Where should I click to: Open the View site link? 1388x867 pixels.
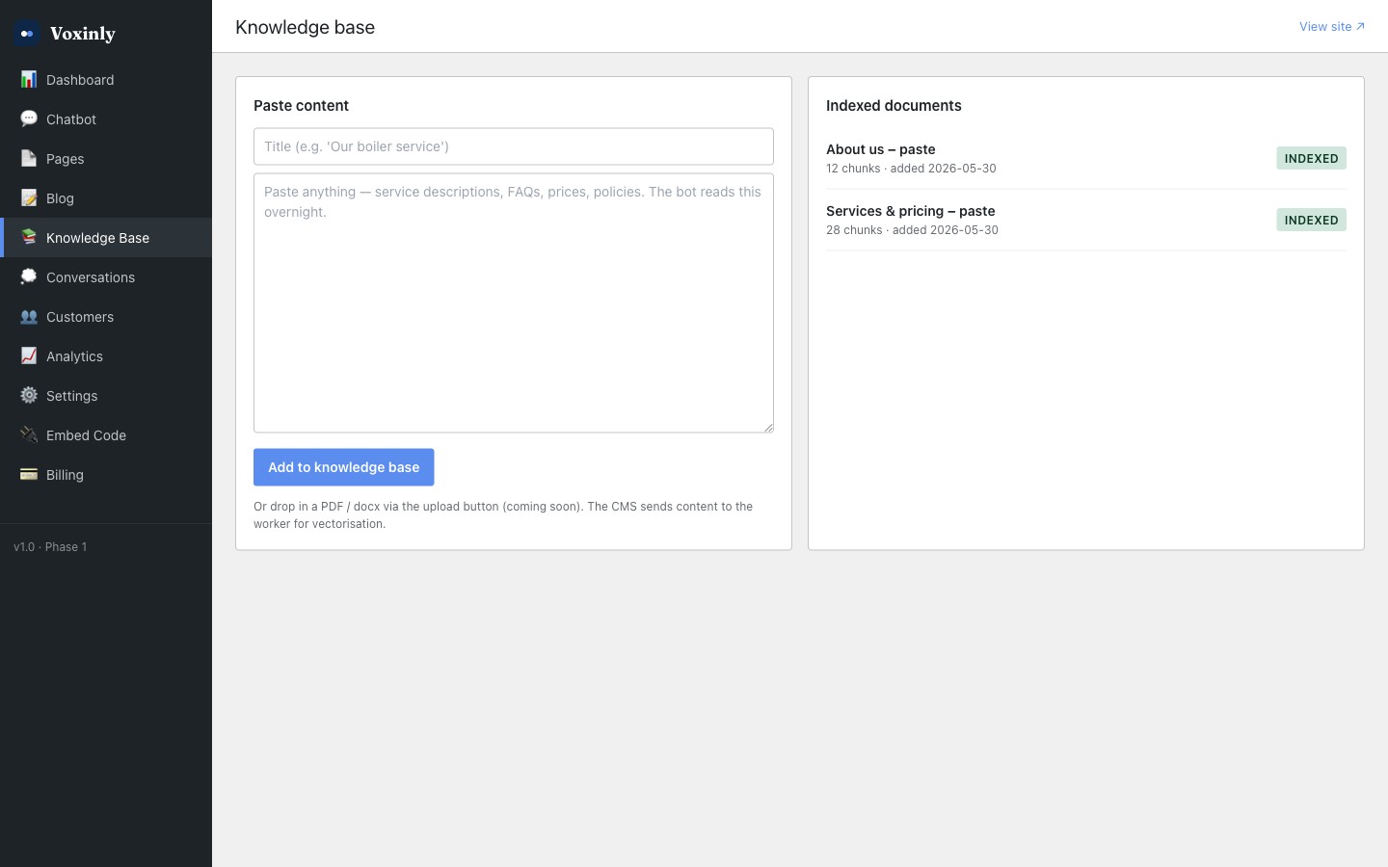pyautogui.click(x=1332, y=26)
